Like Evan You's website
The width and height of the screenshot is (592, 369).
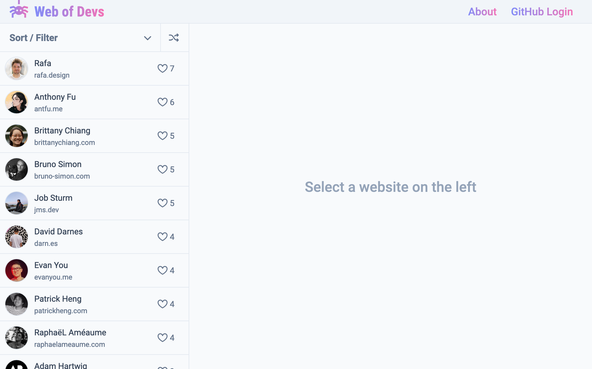pyautogui.click(x=162, y=270)
